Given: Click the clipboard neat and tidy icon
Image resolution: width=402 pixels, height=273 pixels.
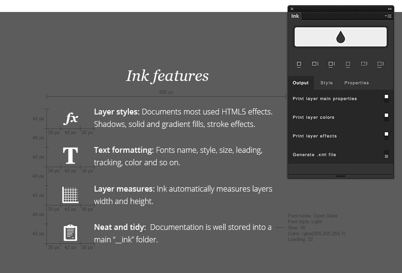Looking at the screenshot, I should 70,233.
